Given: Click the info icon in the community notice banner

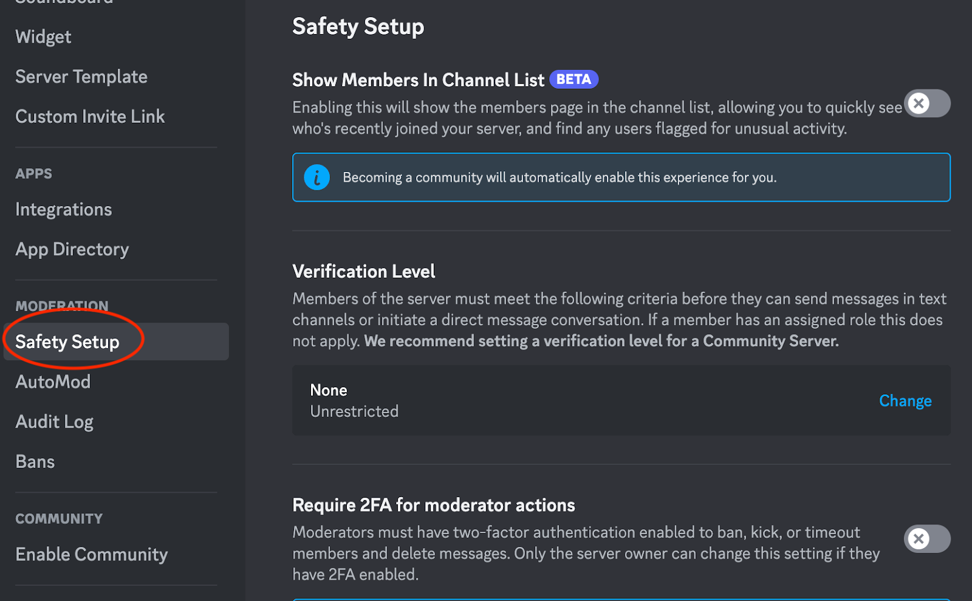Looking at the screenshot, I should (317, 177).
